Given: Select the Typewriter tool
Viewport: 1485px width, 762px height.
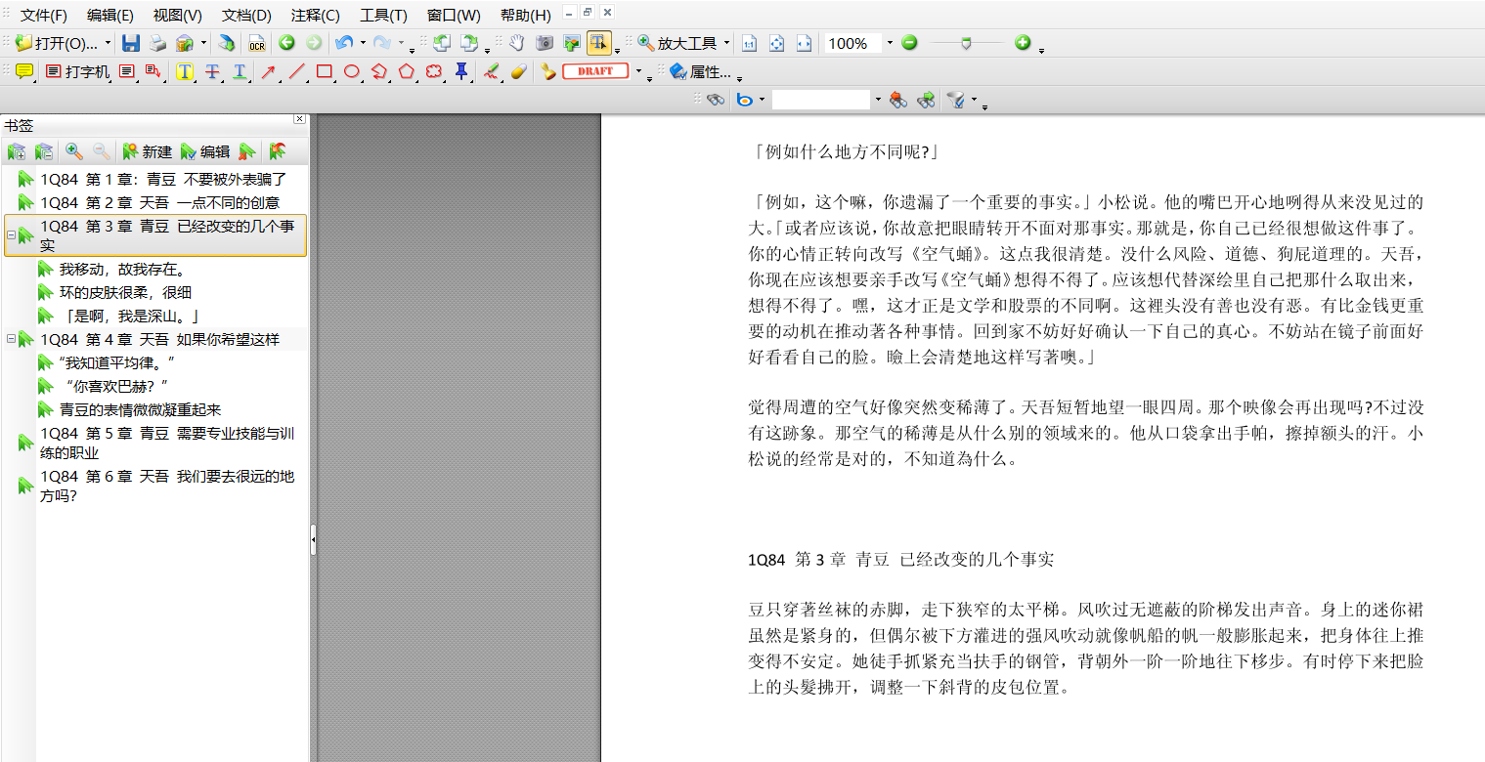Looking at the screenshot, I should (78, 71).
